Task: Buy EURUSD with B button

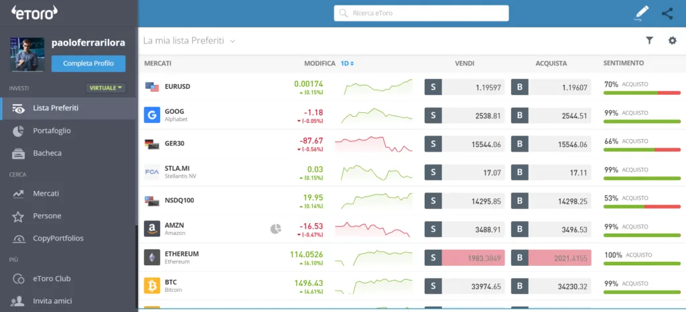Action: [x=520, y=87]
